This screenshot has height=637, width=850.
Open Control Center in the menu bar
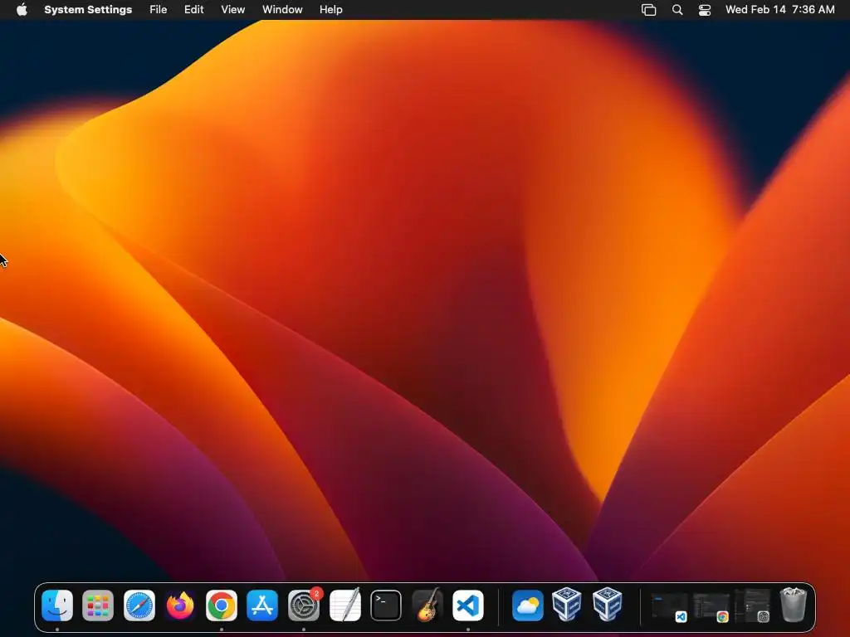pos(704,10)
